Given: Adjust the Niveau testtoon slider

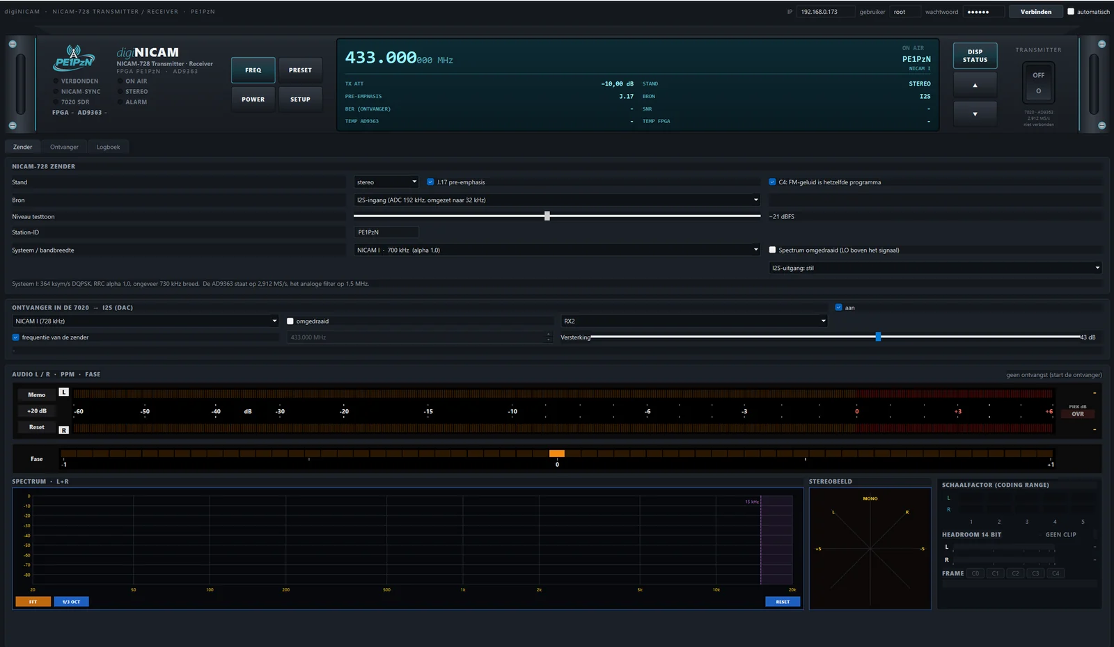Looking at the screenshot, I should pos(557,216).
